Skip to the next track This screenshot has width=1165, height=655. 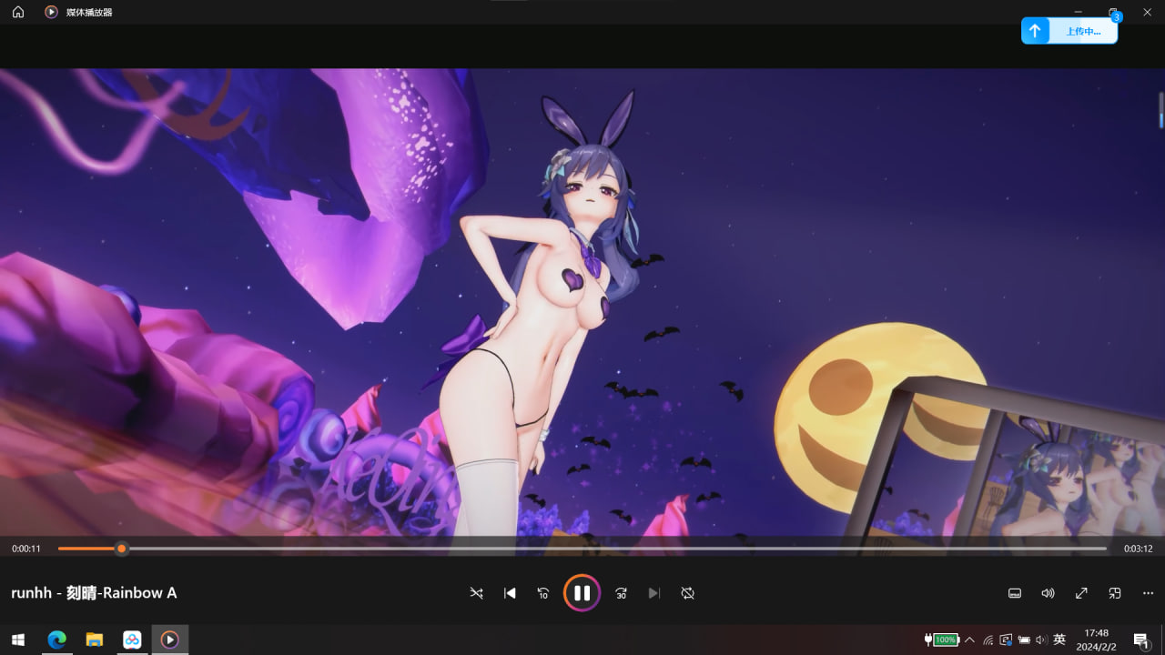[x=653, y=593]
